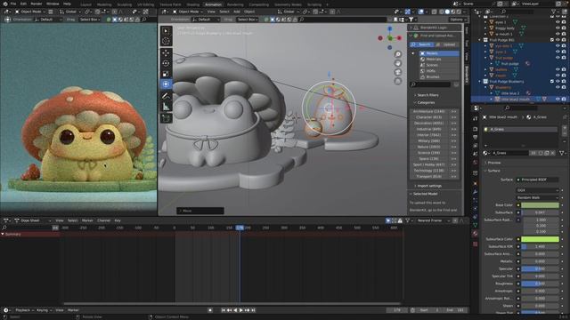The width and height of the screenshot is (570, 320).
Task: Open the File menu
Action: (13, 4)
